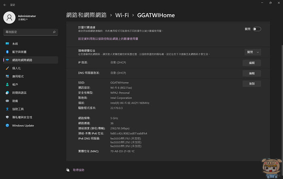Open the data limit settings link
Screen dimensions: 283x179
108,39
